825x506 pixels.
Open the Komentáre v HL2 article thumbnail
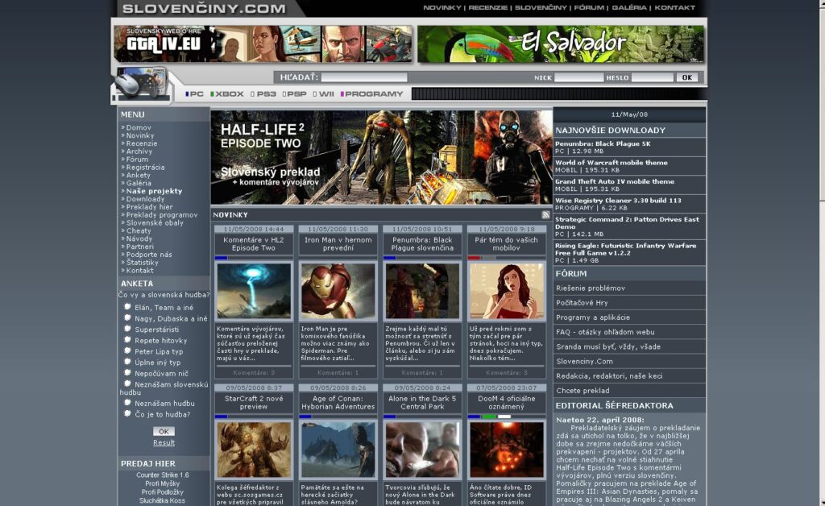(254, 291)
